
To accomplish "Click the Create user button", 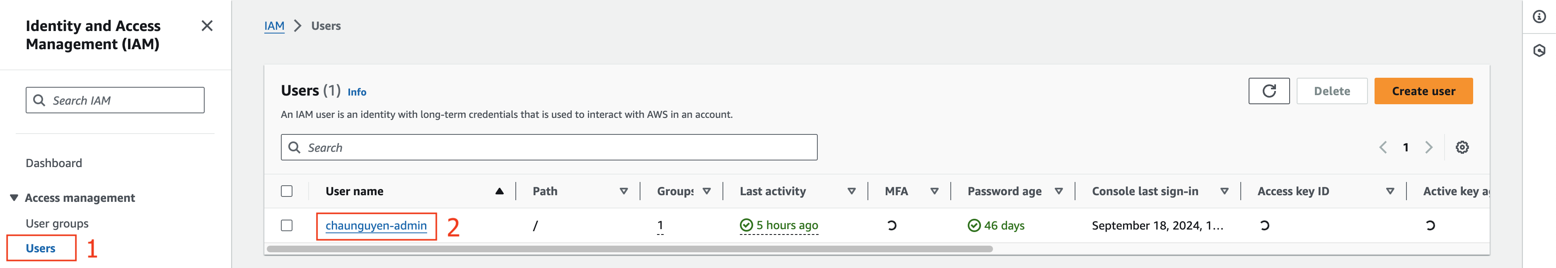I will click(x=1424, y=91).
